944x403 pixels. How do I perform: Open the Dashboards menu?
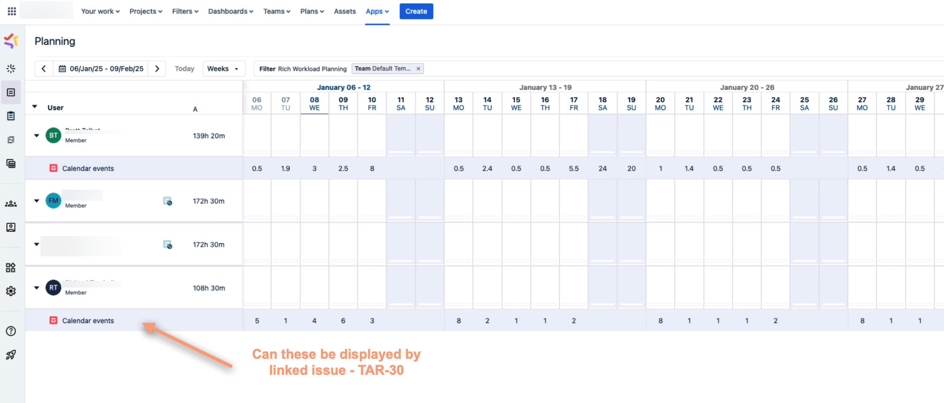coord(230,11)
